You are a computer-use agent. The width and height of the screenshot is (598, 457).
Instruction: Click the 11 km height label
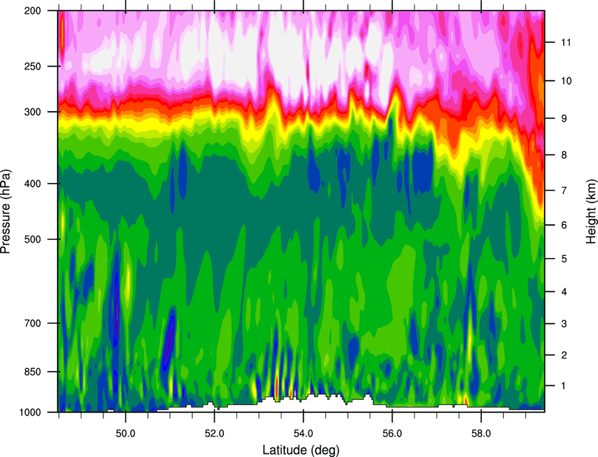coord(566,42)
